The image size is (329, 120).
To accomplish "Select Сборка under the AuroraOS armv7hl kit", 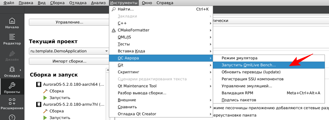I will [x=57, y=111].
